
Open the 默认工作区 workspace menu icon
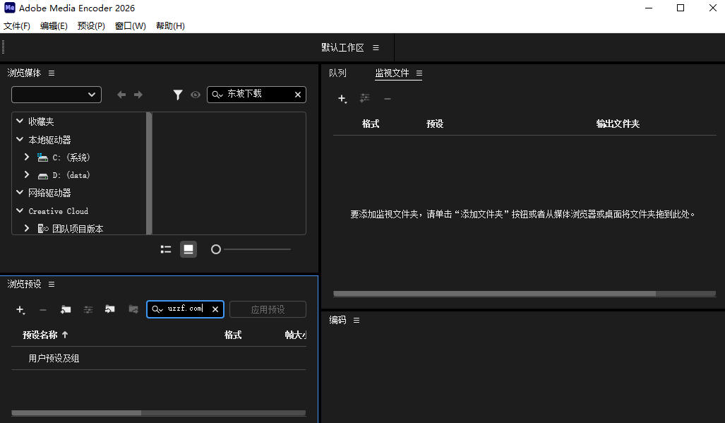376,47
